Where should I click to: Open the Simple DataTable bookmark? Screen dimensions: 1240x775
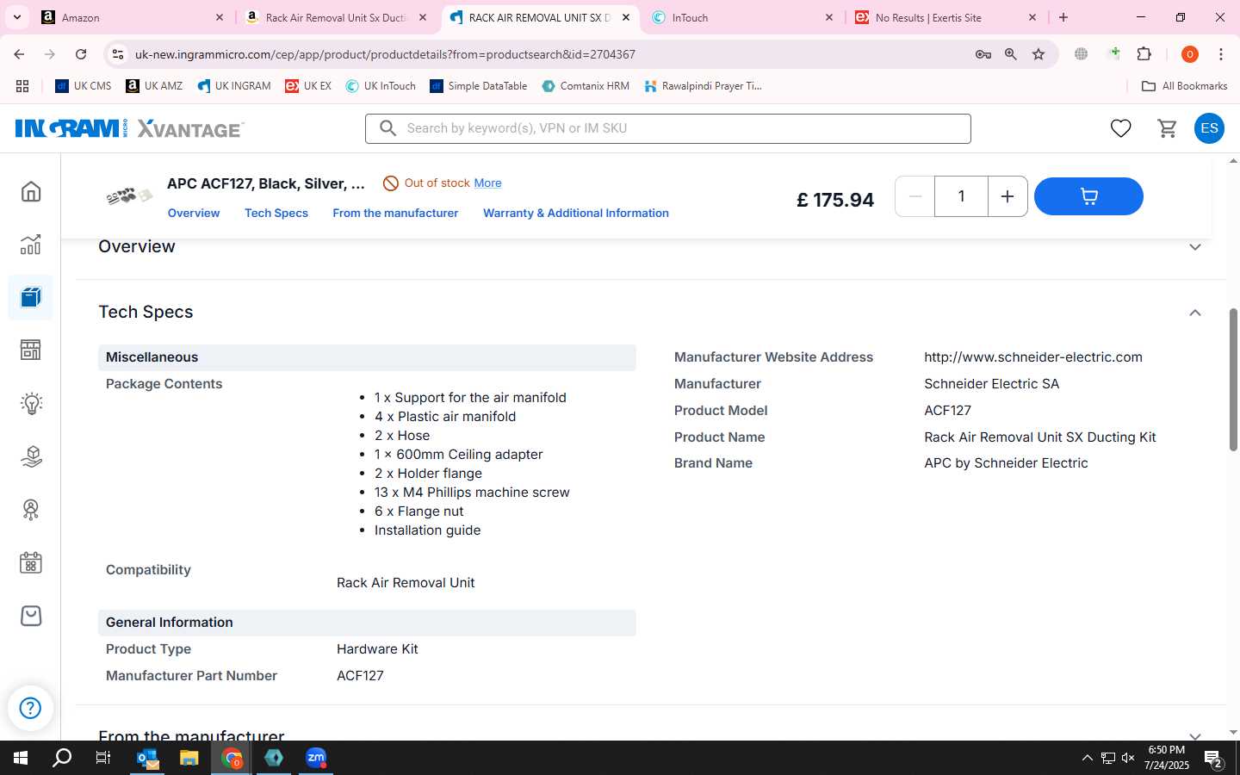[x=479, y=86]
